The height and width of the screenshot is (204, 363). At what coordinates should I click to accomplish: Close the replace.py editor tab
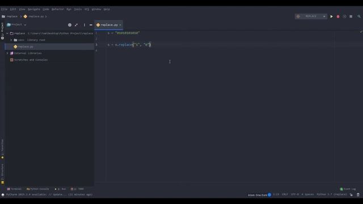120,25
